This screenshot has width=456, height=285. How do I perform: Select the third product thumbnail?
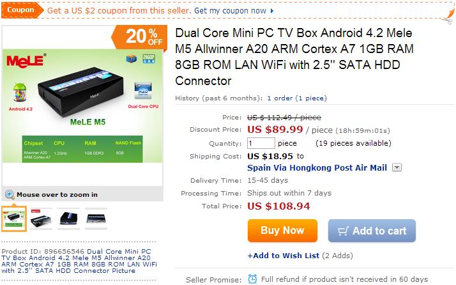69,218
